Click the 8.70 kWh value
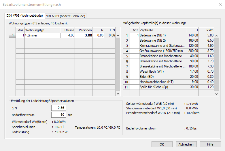This screenshot has width=225, height=151. click(206, 51)
